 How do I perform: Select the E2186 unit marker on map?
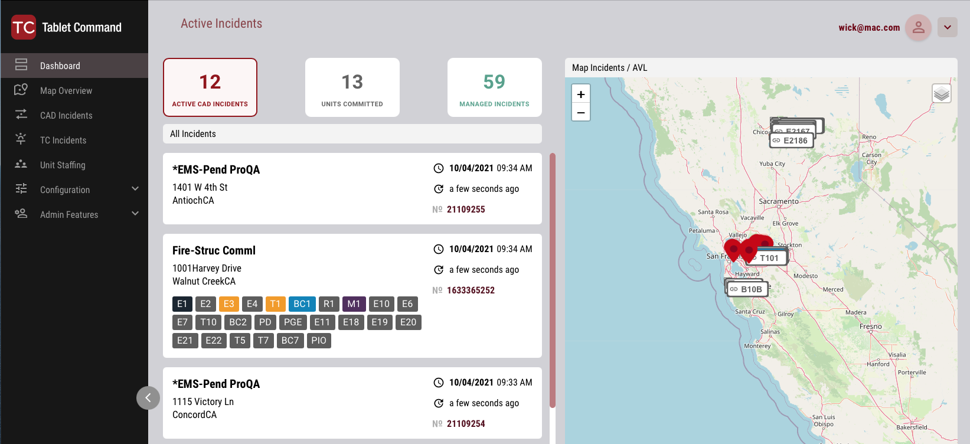(791, 141)
